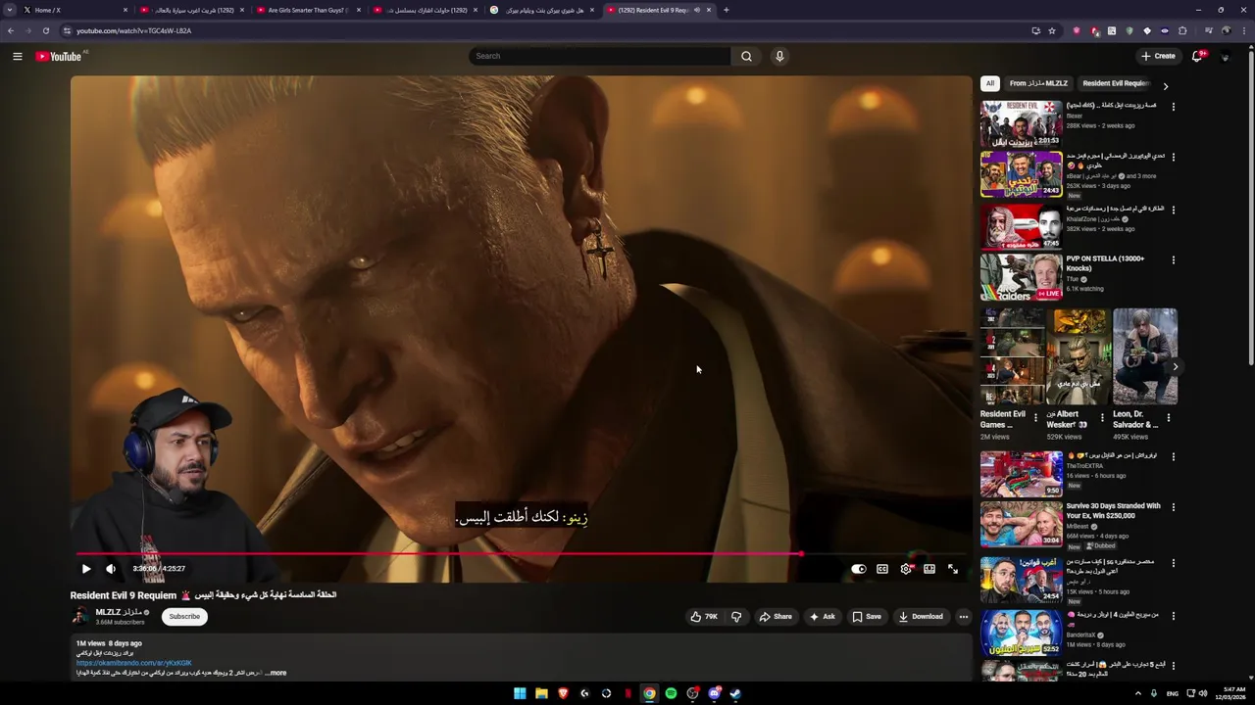The height and width of the screenshot is (705, 1255).
Task: Save the video to a playlist
Action: (x=867, y=617)
